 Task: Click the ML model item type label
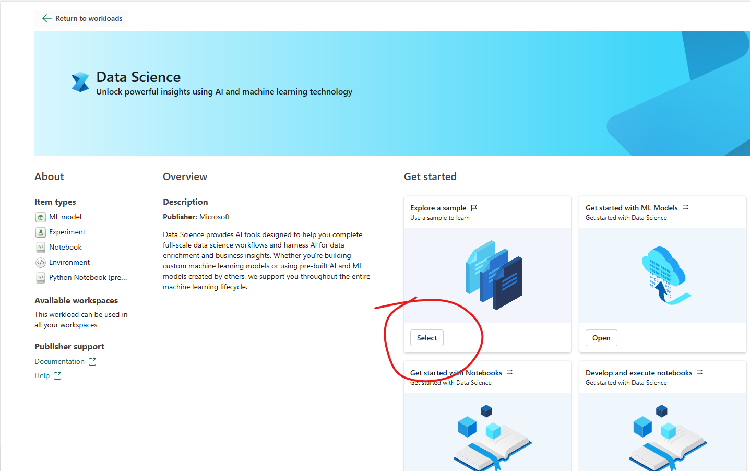(65, 217)
